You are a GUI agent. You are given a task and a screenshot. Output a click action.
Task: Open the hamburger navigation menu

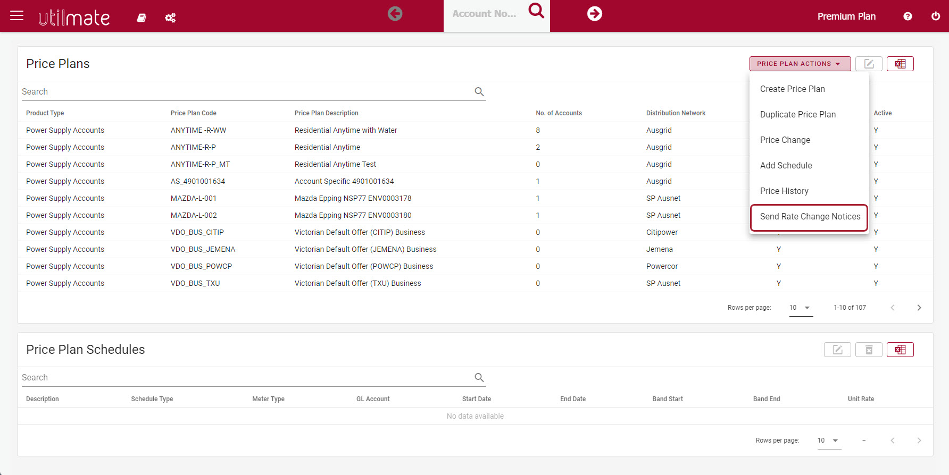pyautogui.click(x=17, y=15)
